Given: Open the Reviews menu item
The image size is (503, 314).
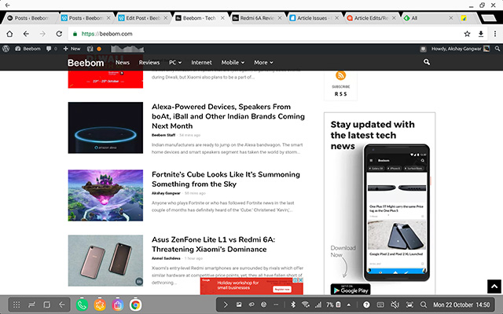Looking at the screenshot, I should coord(149,62).
